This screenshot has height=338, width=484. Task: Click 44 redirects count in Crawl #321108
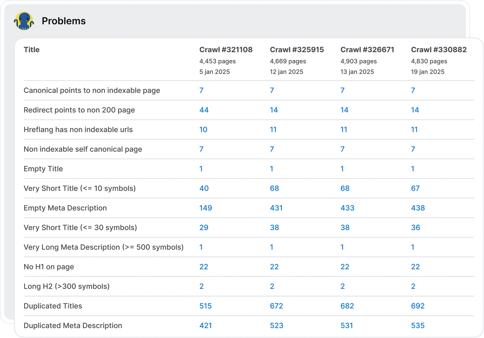point(204,110)
